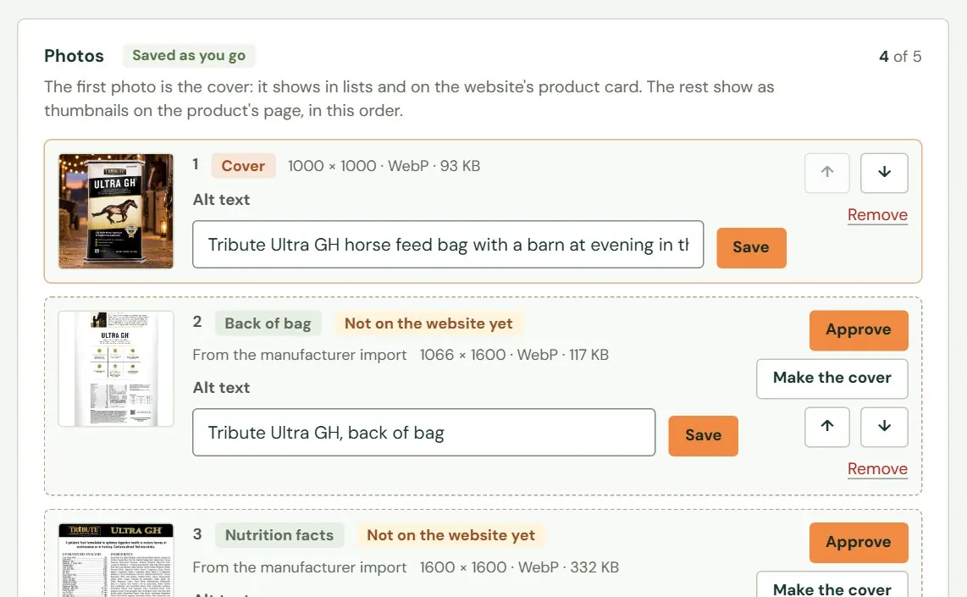967x597 pixels.
Task: Open the Ultra GH cover thumbnail
Action: tap(116, 211)
